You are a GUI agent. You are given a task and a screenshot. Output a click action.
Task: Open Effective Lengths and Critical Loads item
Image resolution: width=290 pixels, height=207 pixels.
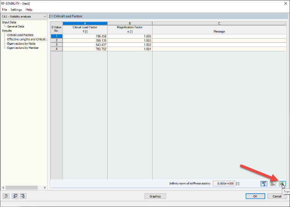tap(27, 39)
